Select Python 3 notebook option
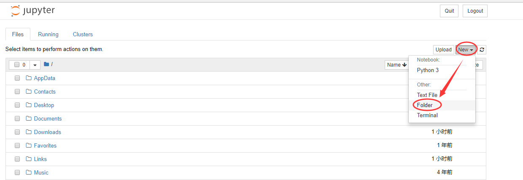 point(428,70)
